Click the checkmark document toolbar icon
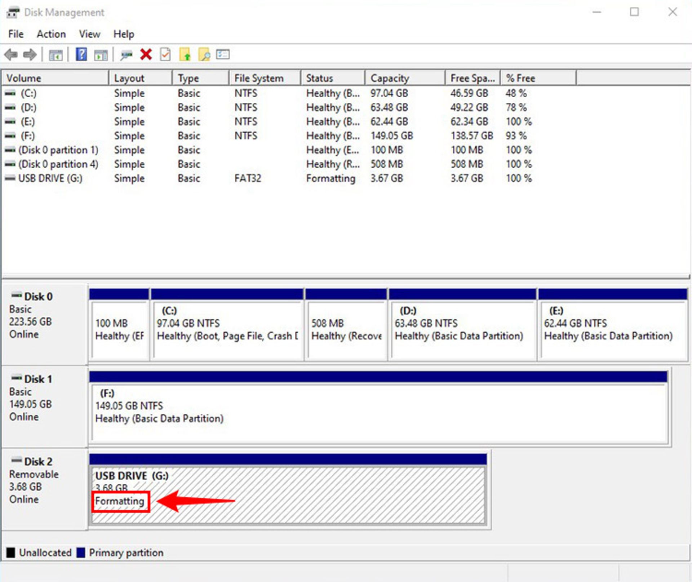The width and height of the screenshot is (692, 582). (165, 54)
